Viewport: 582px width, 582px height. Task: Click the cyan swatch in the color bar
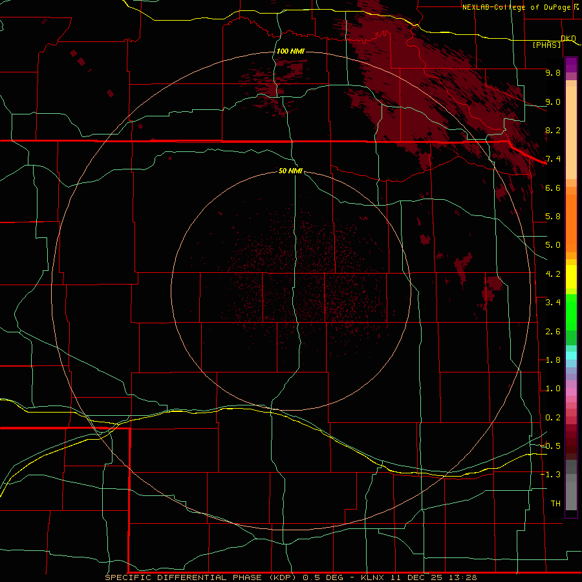coord(571,356)
